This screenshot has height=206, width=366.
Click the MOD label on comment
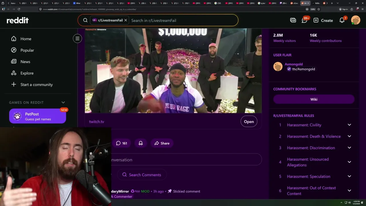click(145, 191)
